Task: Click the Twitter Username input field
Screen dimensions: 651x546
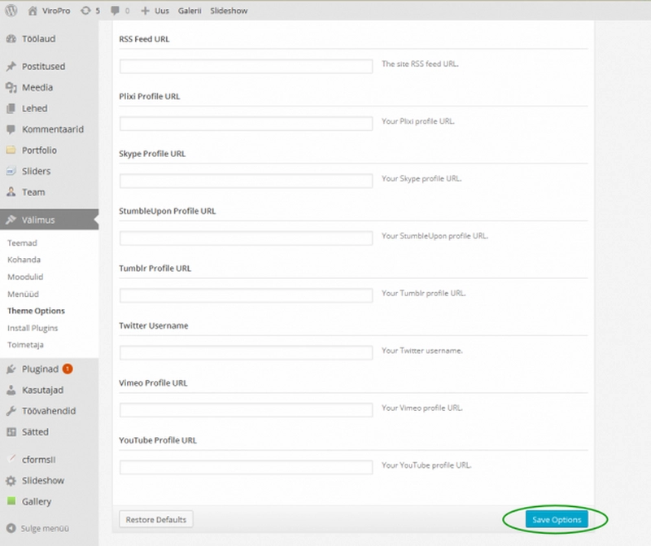Action: 246,353
